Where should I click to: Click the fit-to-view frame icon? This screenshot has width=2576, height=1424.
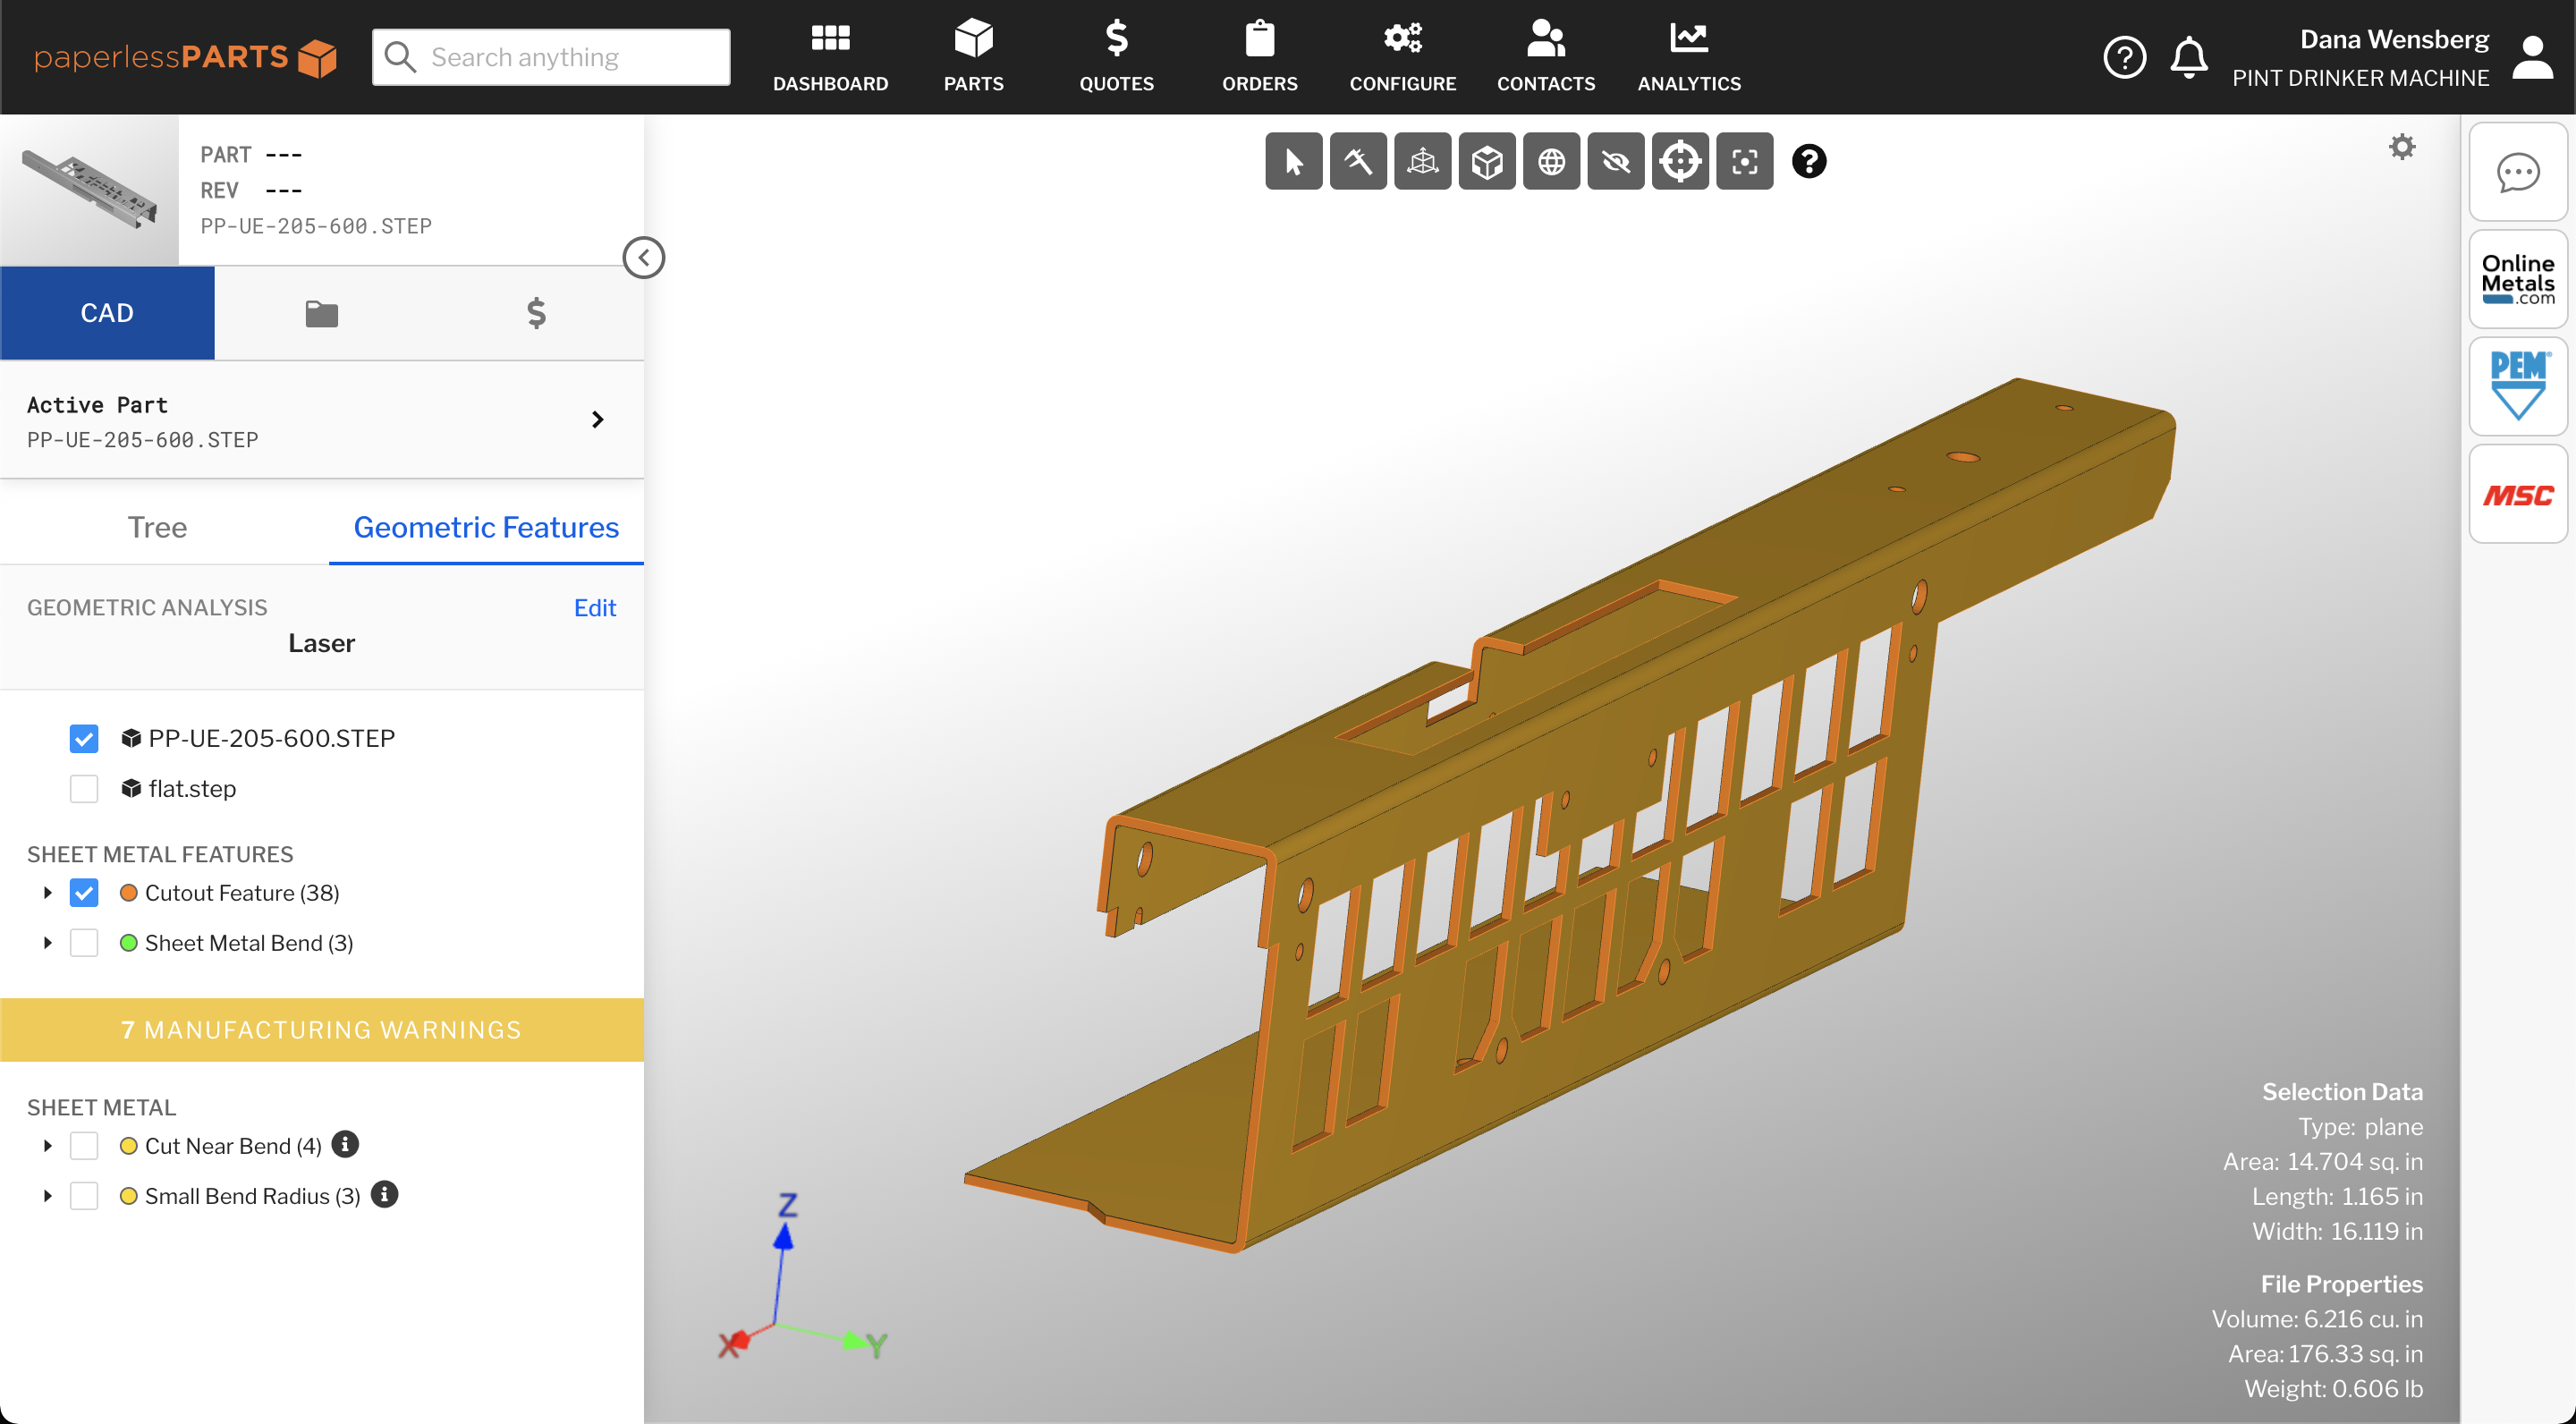pos(1745,160)
